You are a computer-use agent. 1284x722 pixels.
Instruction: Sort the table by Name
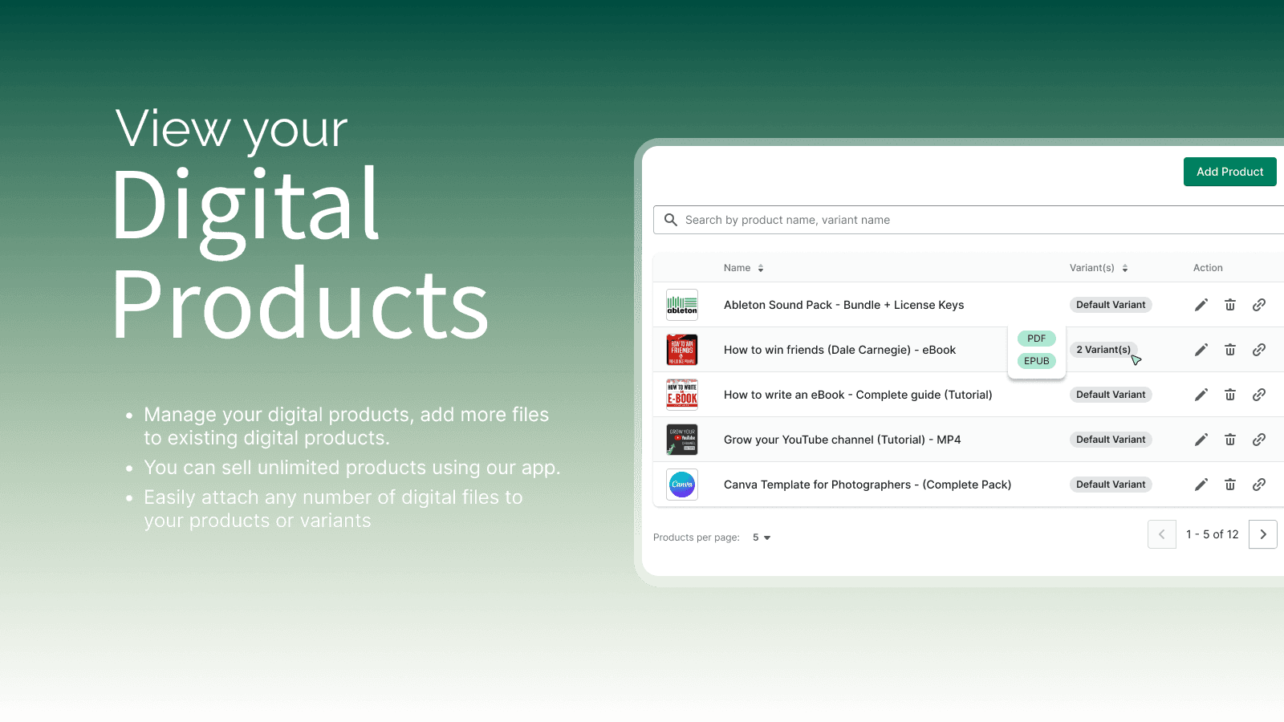coord(743,267)
